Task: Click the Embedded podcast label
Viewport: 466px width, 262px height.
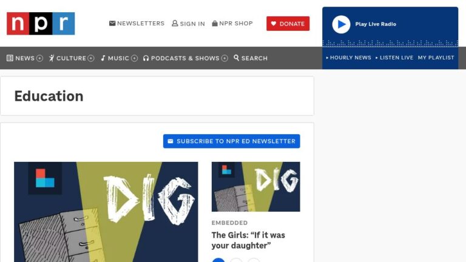Action: click(x=229, y=223)
